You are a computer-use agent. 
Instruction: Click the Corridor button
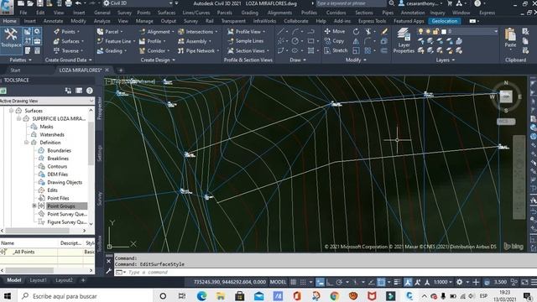(x=154, y=50)
